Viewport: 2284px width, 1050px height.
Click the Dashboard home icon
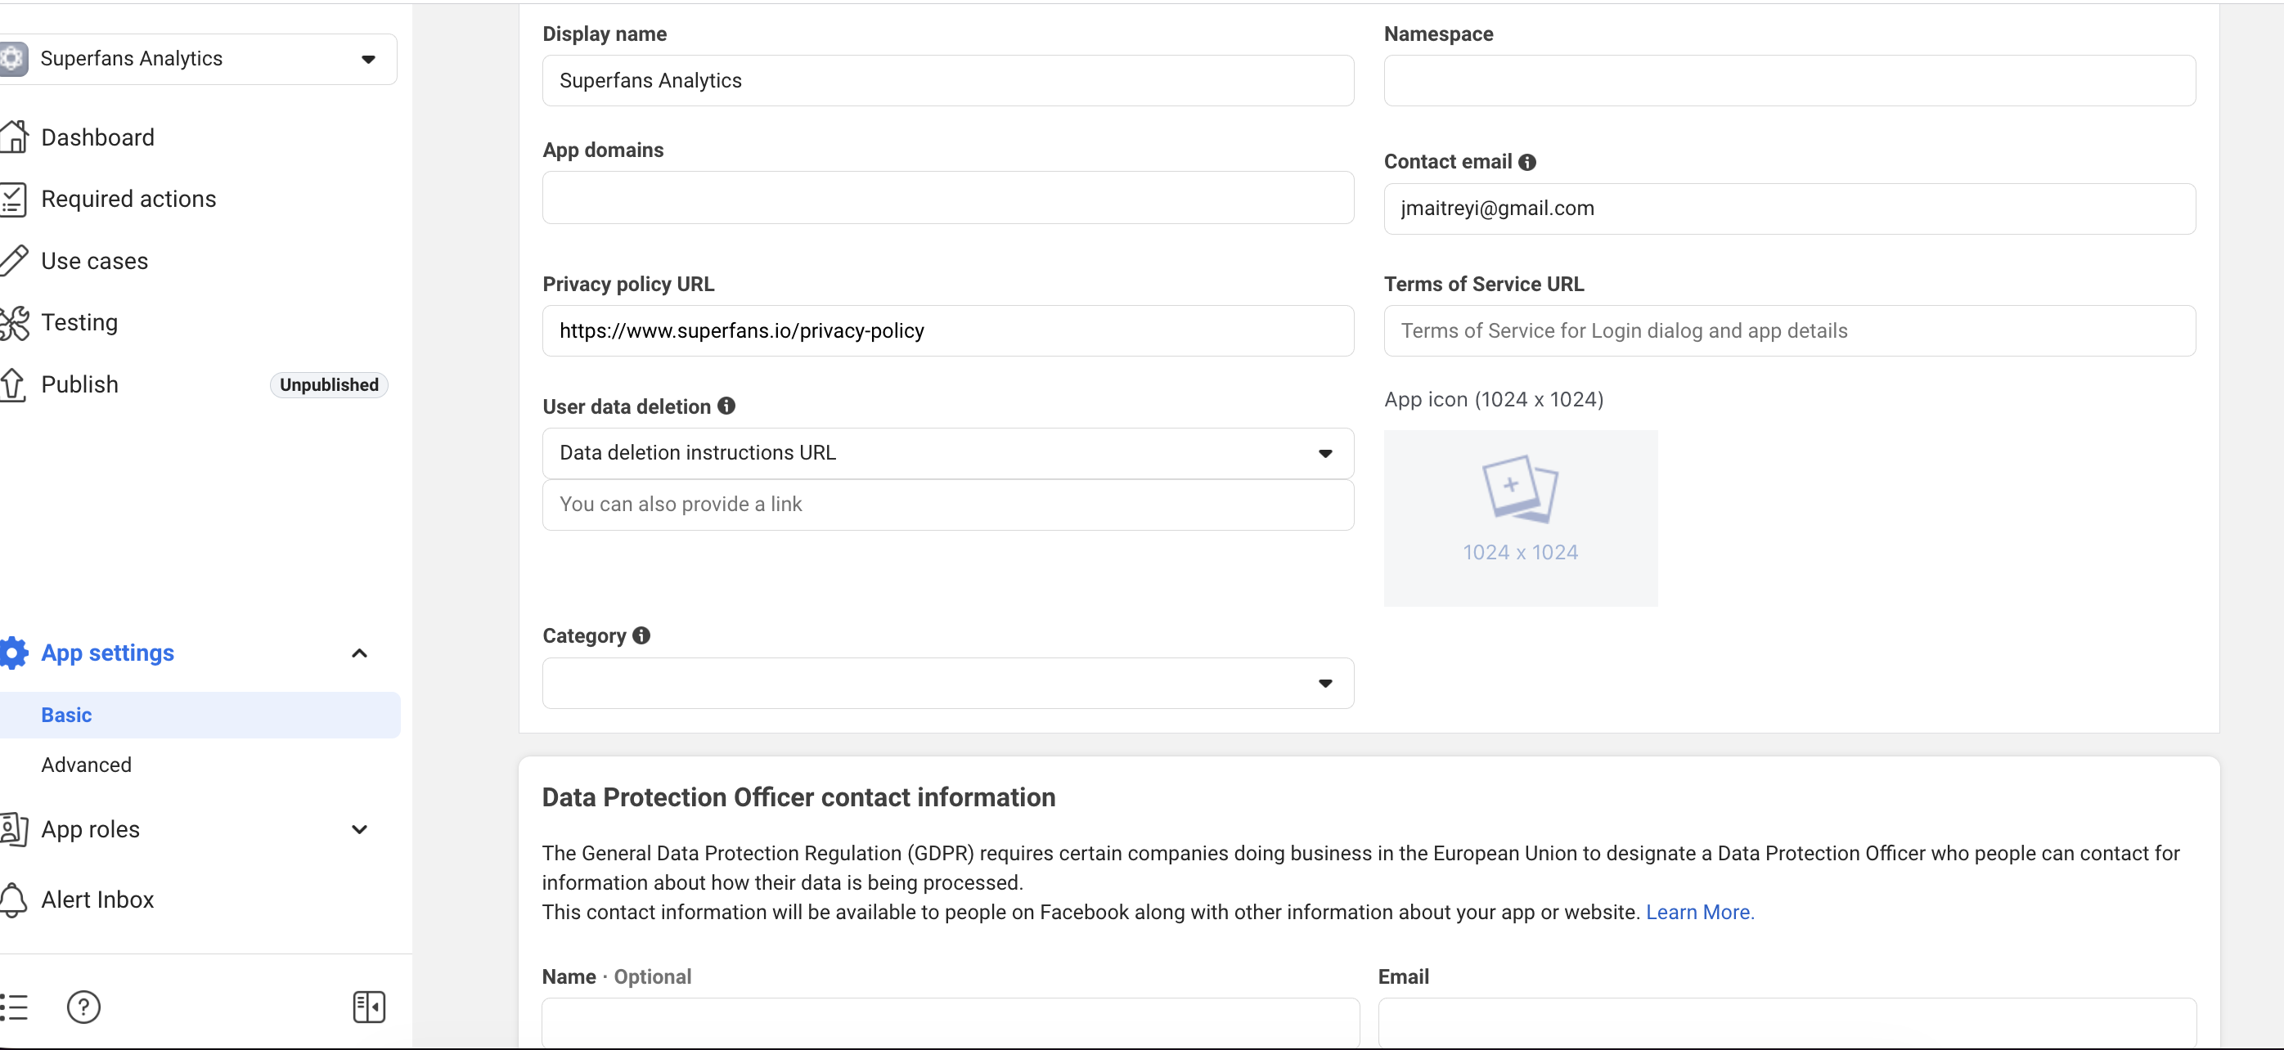tap(14, 137)
